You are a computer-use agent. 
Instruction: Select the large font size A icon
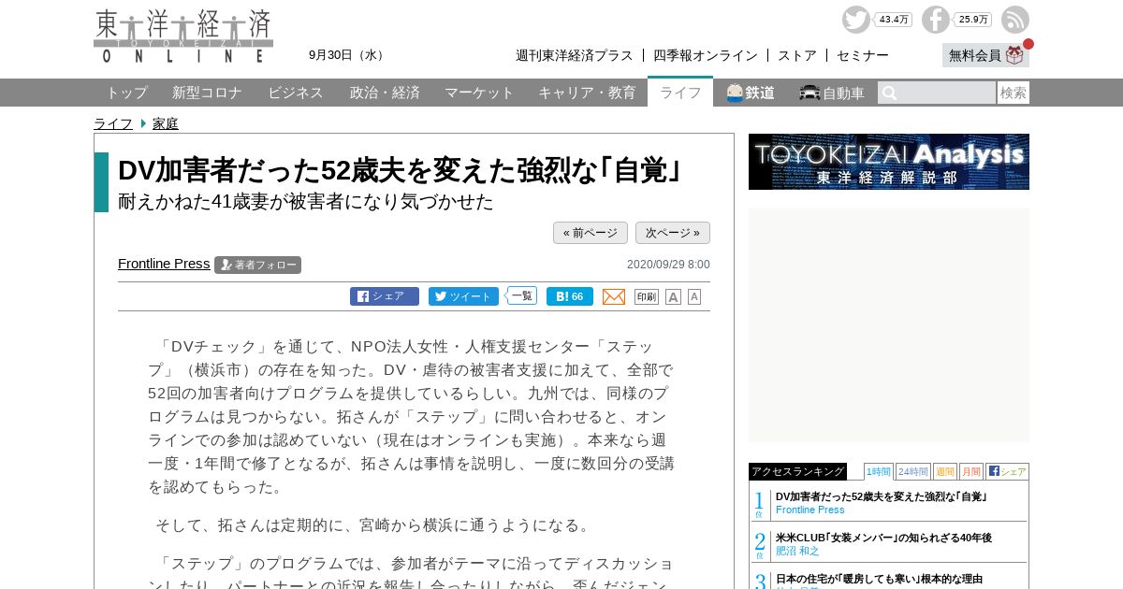pyautogui.click(x=673, y=296)
